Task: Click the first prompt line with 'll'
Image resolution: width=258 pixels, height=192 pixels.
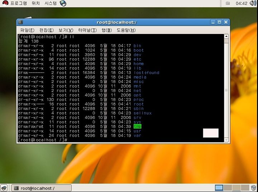Action: pyautogui.click(x=46, y=36)
